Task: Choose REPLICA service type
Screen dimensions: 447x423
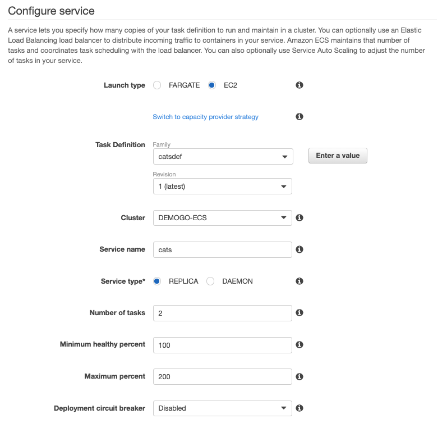Action: (x=157, y=281)
